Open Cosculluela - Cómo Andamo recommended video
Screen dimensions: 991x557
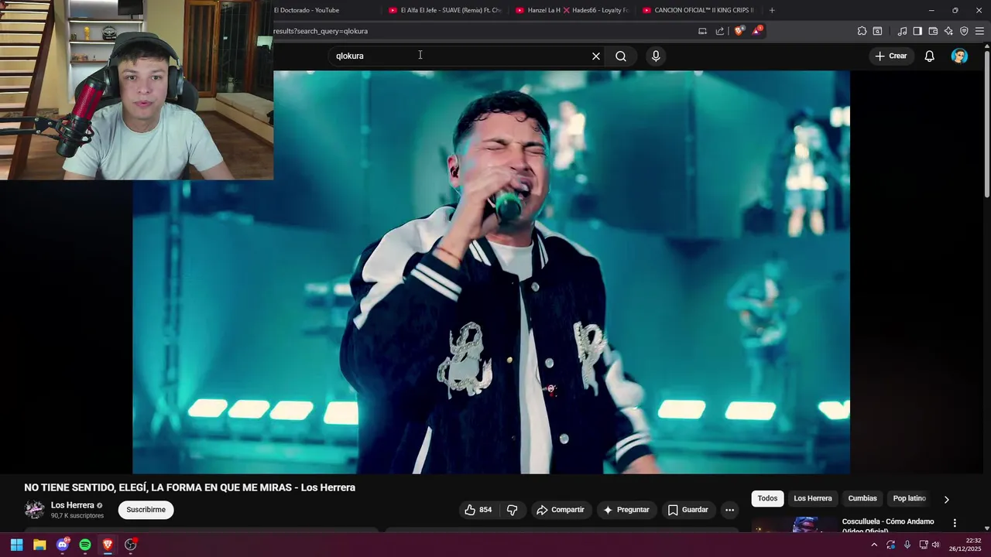pos(888,525)
